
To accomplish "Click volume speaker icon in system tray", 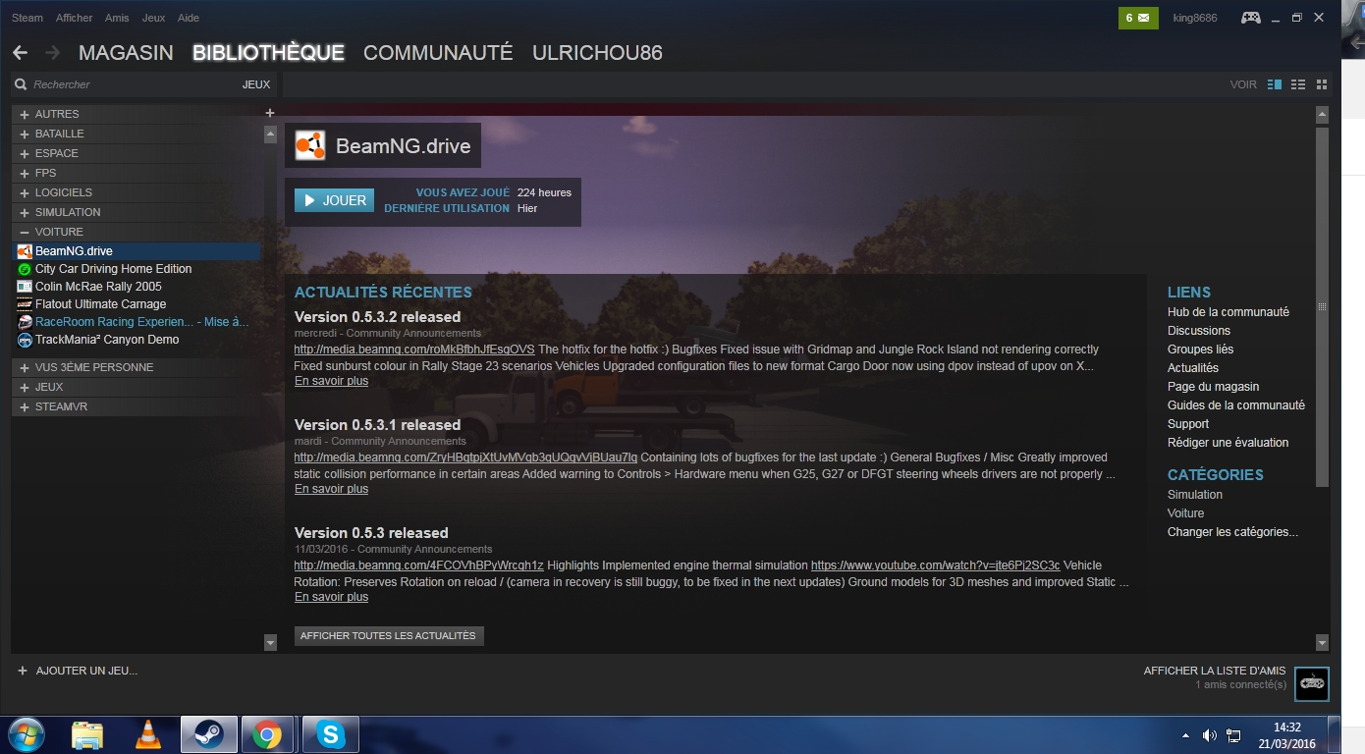I will [x=1210, y=735].
